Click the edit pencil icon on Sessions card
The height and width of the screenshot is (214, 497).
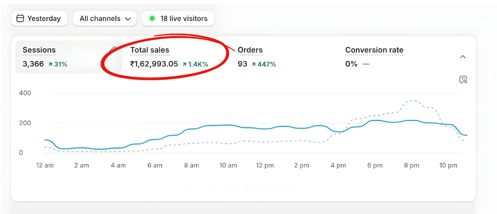point(113,49)
